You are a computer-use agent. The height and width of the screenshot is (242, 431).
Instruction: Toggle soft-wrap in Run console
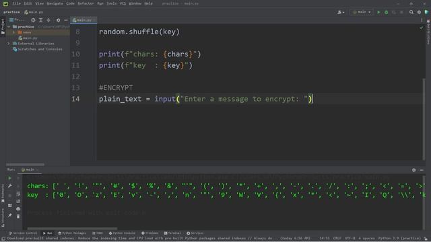[18, 194]
